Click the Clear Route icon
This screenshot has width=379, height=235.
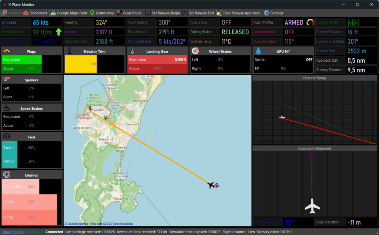(x=120, y=13)
